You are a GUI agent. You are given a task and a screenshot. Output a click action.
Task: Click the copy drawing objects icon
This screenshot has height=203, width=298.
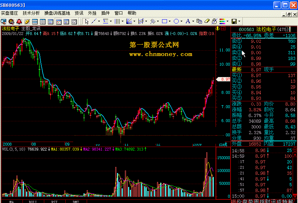coord(199,21)
